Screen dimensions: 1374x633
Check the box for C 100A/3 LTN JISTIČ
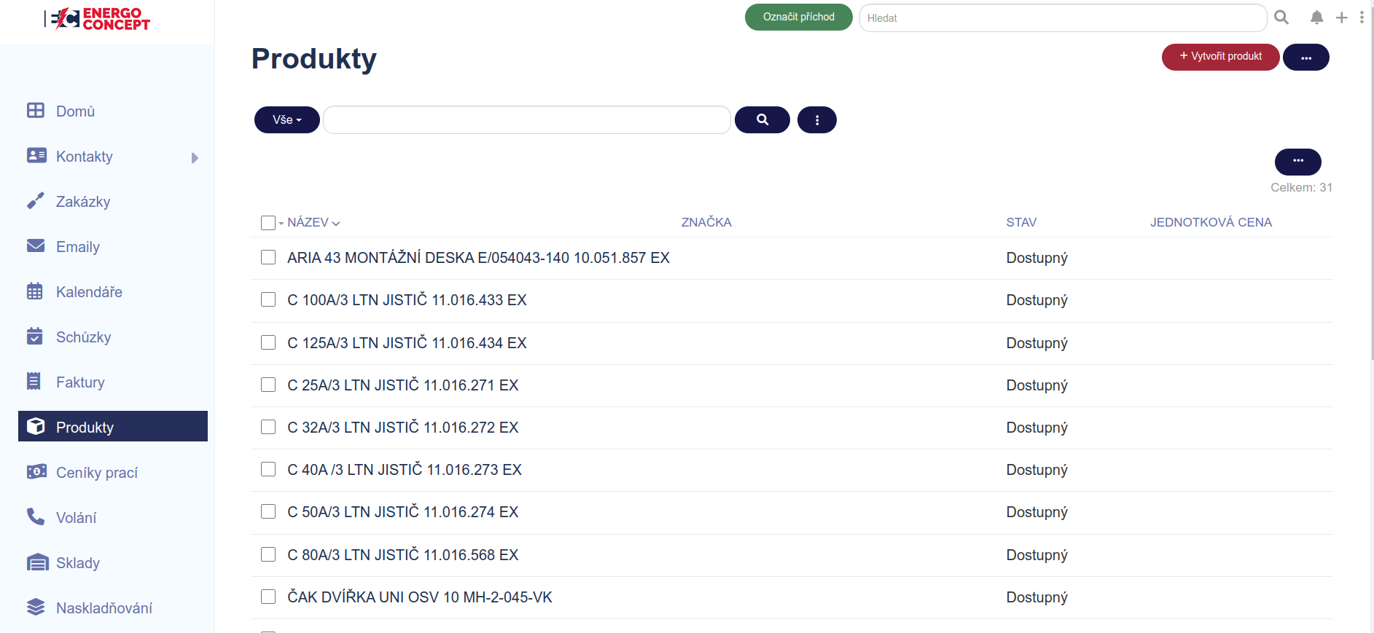click(268, 300)
